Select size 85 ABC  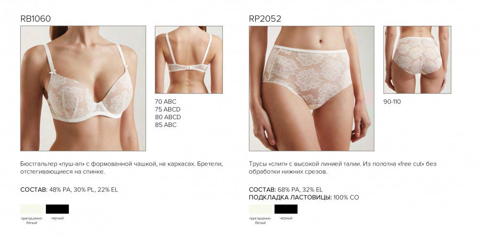[x=166, y=124]
